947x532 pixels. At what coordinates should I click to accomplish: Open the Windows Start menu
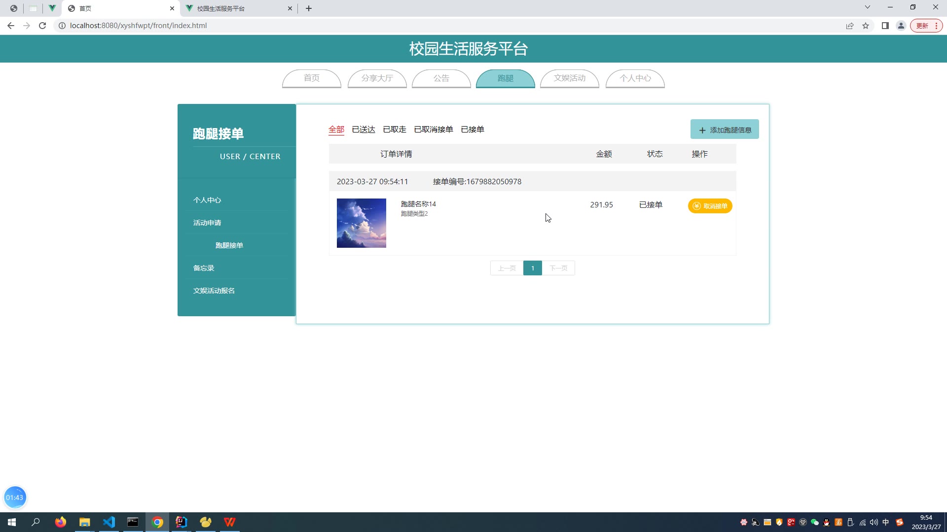coord(12,522)
